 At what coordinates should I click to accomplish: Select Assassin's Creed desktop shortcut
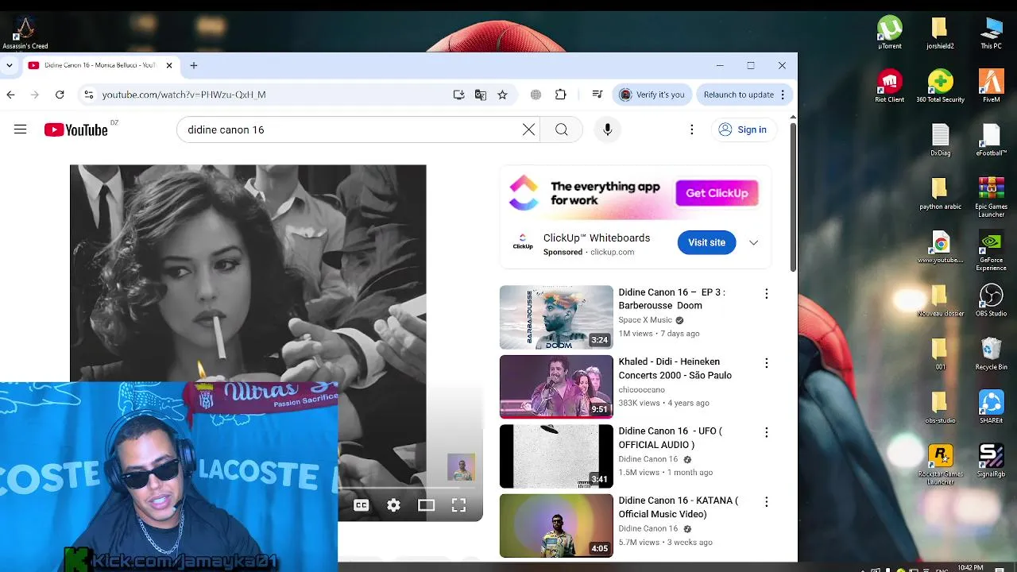point(25,33)
